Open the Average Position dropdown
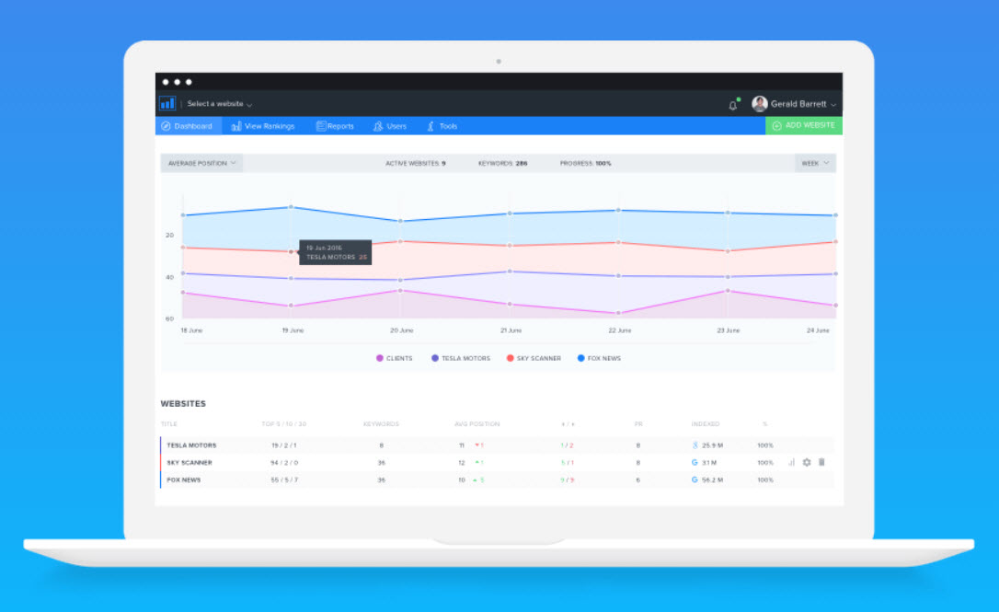 pos(201,163)
